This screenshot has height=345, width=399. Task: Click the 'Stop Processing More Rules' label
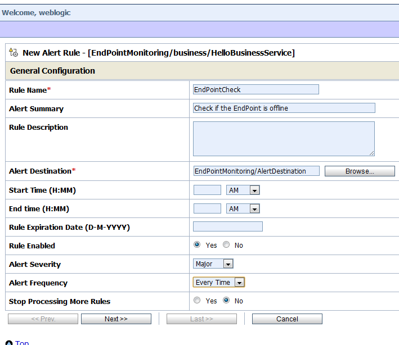(x=60, y=302)
